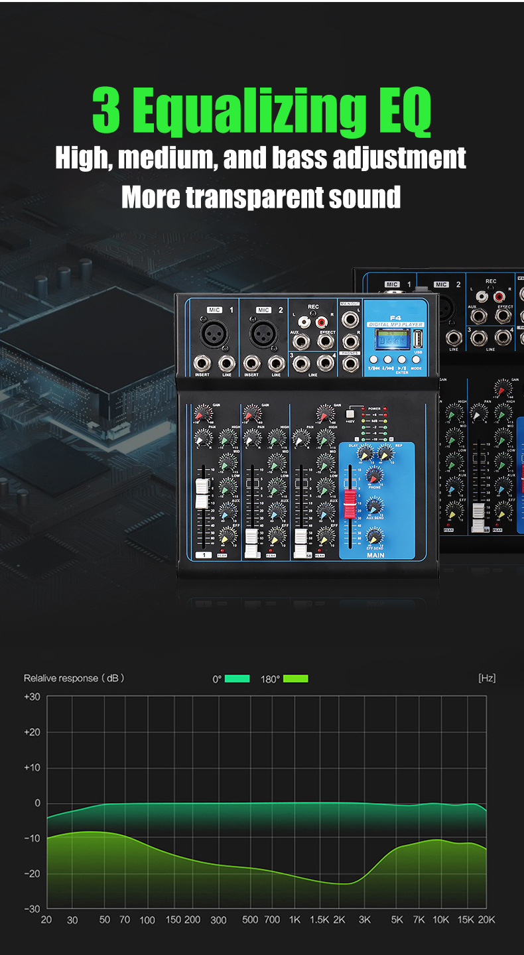524x955 pixels.
Task: Click the red PHONE level knob
Action: click(x=375, y=476)
